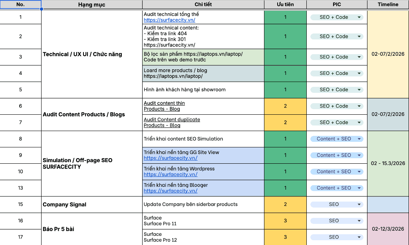Image resolution: width=409 pixels, height=245 pixels.
Task: Select Triển khai content SEO Simulation cell
Action: [203, 139]
